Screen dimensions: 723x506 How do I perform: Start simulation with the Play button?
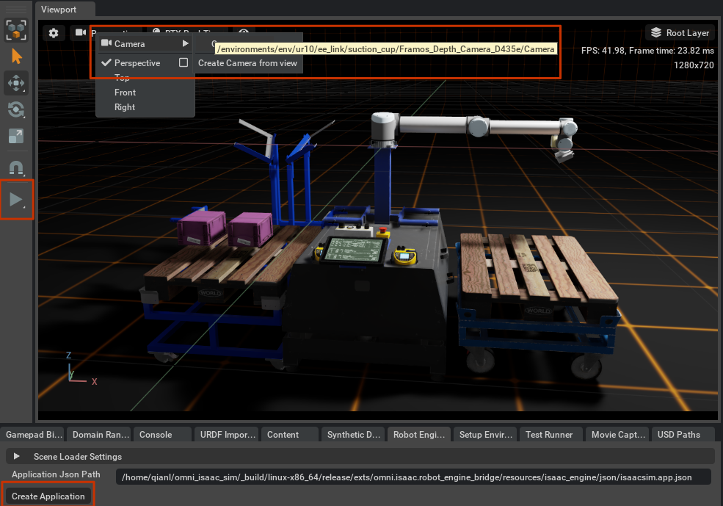[16, 200]
